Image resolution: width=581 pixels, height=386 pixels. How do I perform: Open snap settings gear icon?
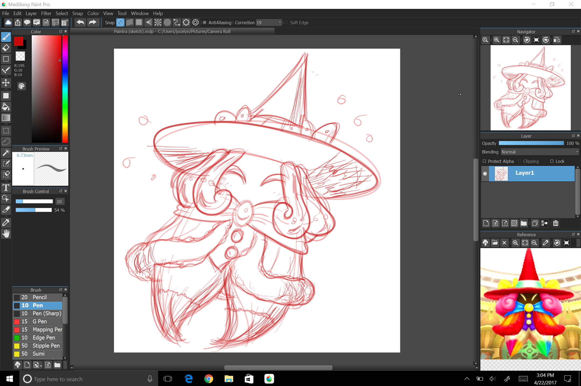[x=196, y=23]
